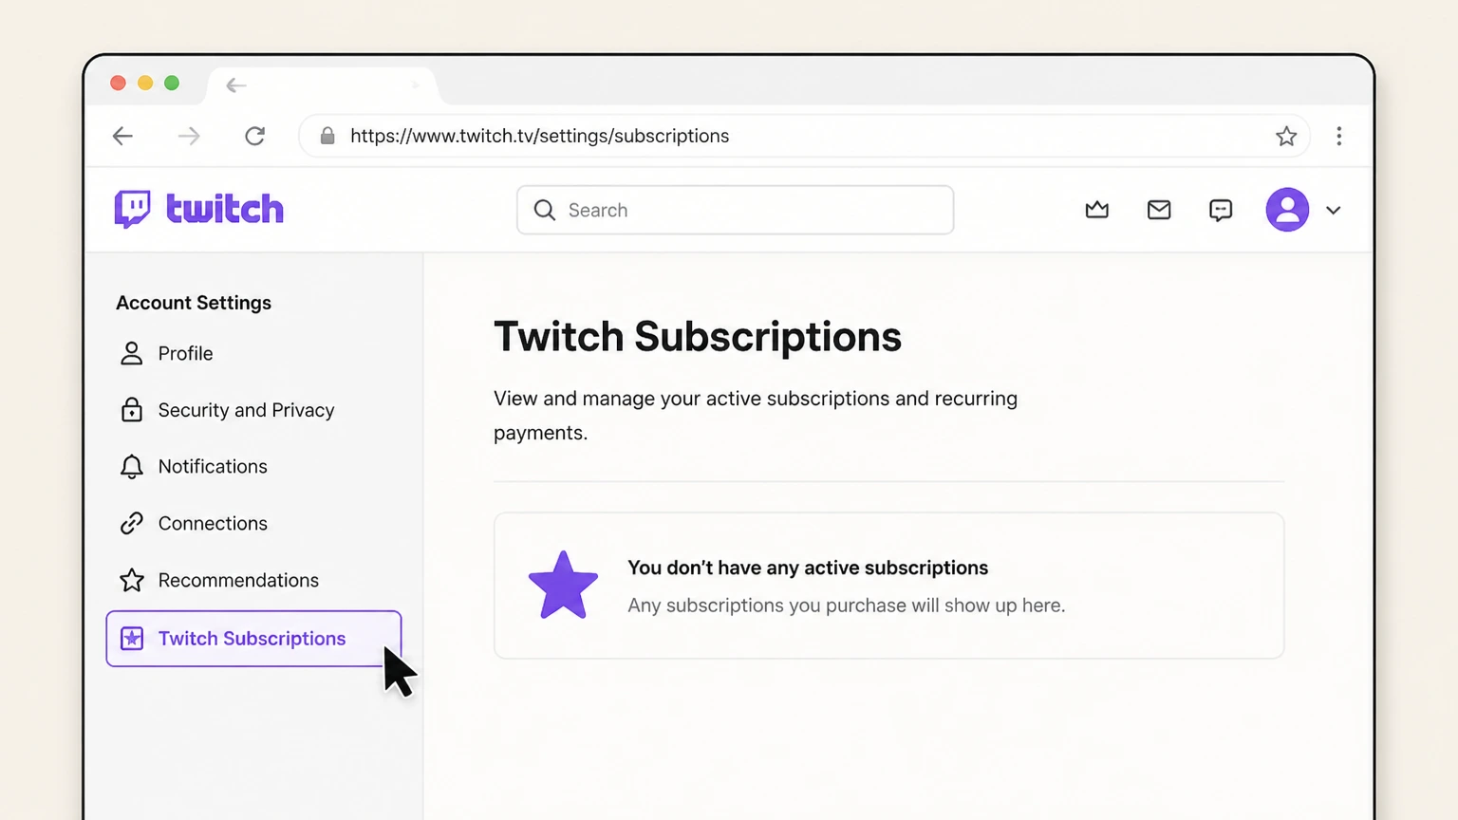Click the search magnifier icon
1458x820 pixels.
coord(544,210)
